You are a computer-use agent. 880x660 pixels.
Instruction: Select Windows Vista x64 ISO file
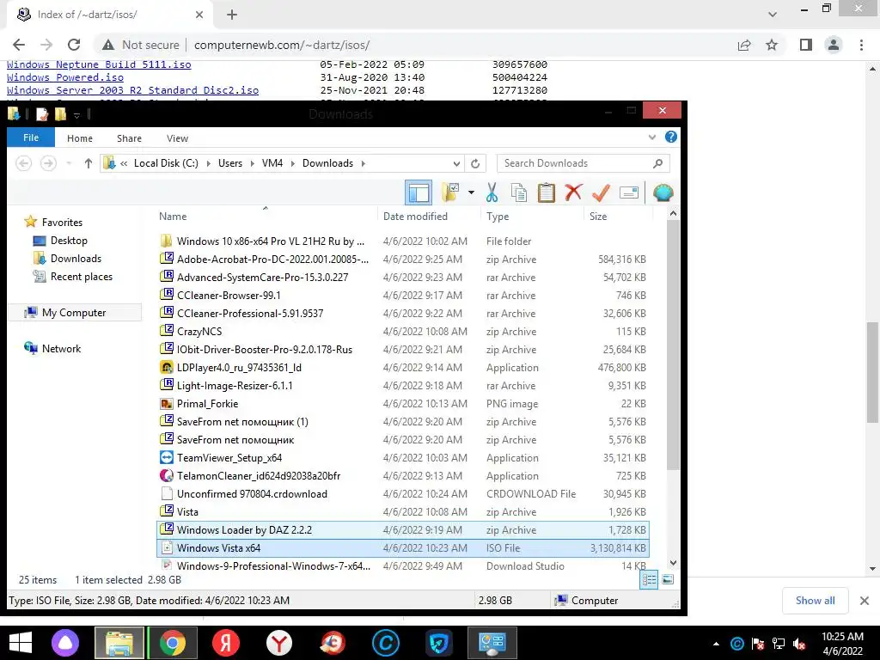403,547
